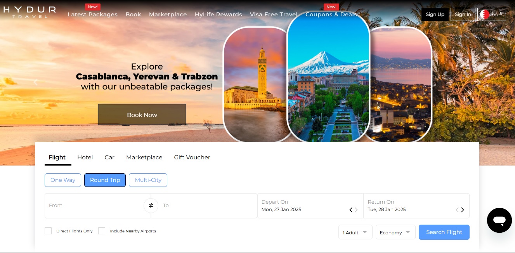This screenshot has height=253, width=515.
Task: Move return date back one day
Action: (457, 210)
